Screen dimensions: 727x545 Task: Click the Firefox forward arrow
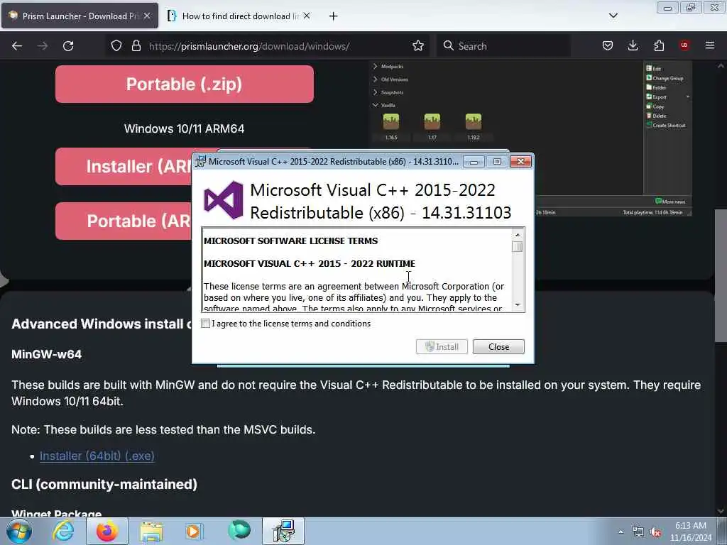point(43,46)
